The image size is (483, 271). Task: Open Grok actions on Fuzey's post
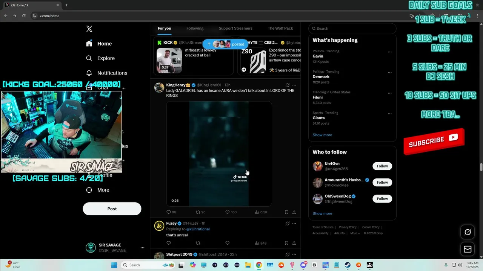pos(287,223)
